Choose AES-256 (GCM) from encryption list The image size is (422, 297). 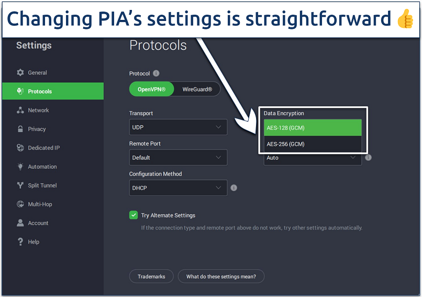click(x=313, y=144)
